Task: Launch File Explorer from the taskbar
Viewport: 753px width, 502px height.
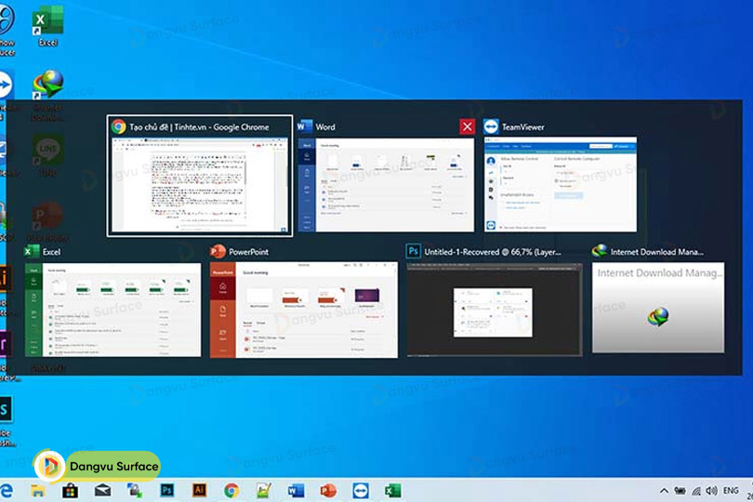Action: click(x=38, y=490)
